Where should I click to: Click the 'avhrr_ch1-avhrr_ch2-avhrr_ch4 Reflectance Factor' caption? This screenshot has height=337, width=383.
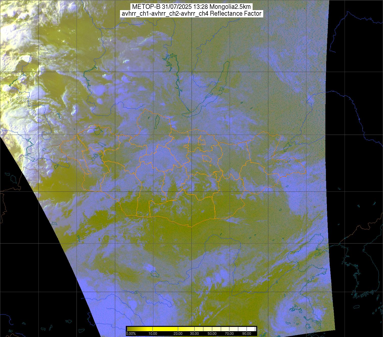tap(191, 14)
